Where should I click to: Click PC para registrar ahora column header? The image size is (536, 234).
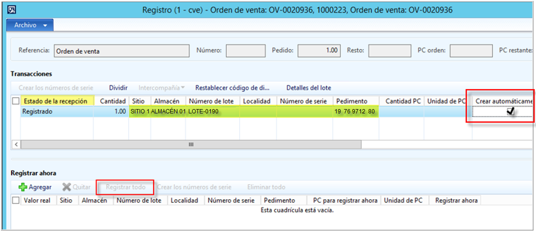(342, 201)
